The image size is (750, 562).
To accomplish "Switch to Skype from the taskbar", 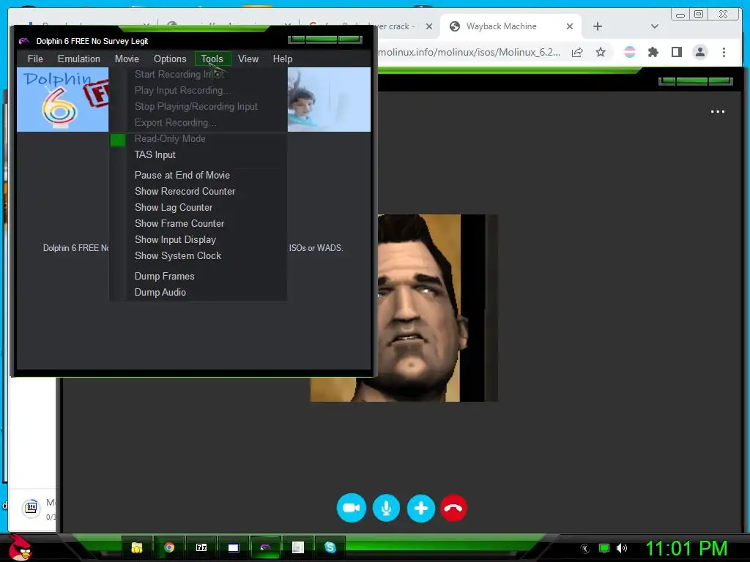I will tap(330, 547).
